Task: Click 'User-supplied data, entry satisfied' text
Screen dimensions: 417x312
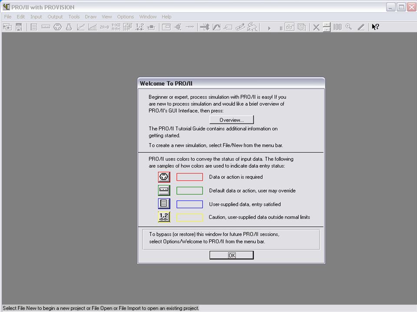Action: [x=245, y=204]
